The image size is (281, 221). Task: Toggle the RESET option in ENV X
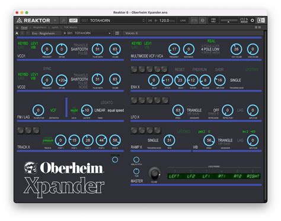180,69
